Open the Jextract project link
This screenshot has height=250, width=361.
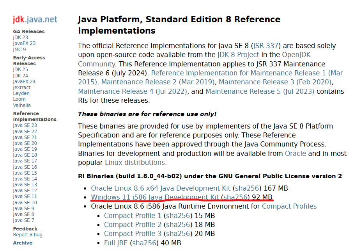pos(22,87)
